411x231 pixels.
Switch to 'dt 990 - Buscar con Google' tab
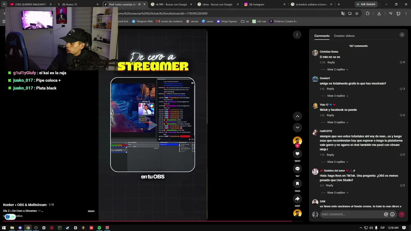pos(171,4)
